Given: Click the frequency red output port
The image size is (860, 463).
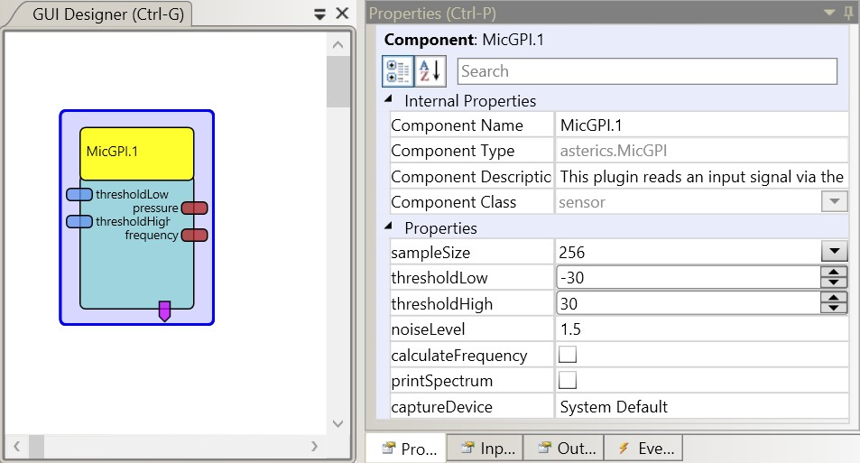Looking at the screenshot, I should pos(194,236).
